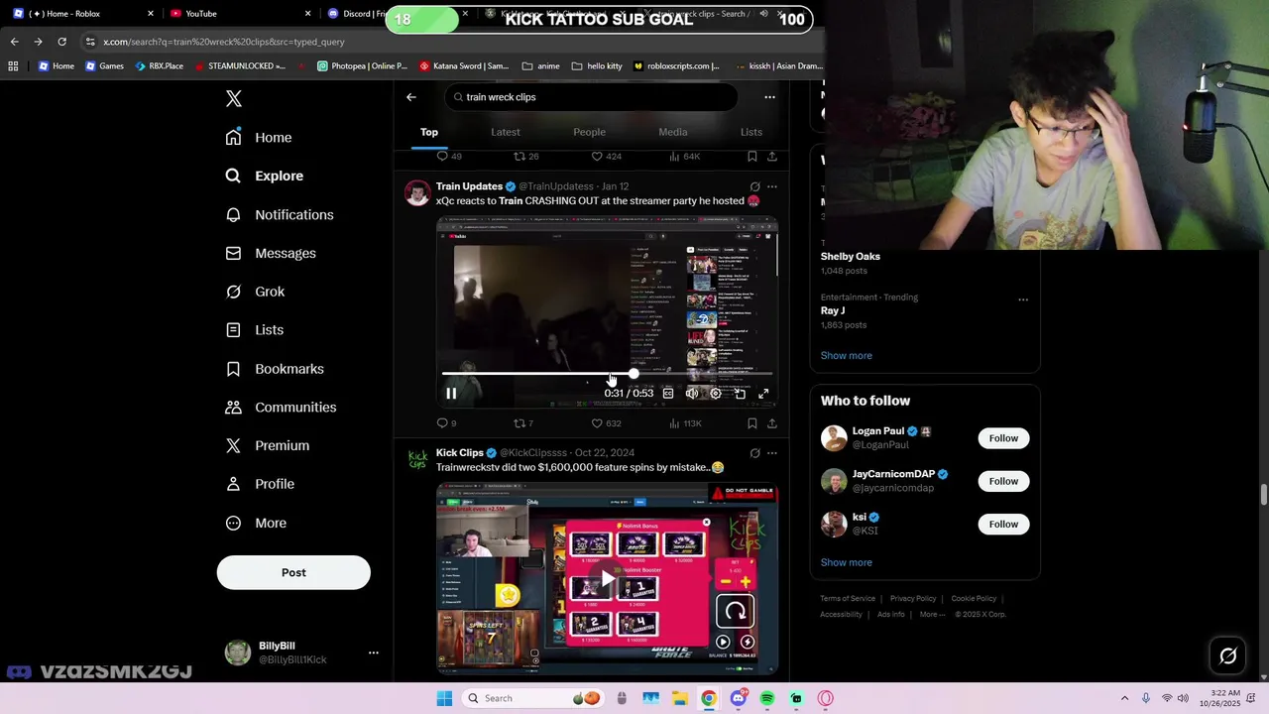Viewport: 1269px width, 714px height.
Task: Open Train Updates profile name link
Action: [x=469, y=186]
